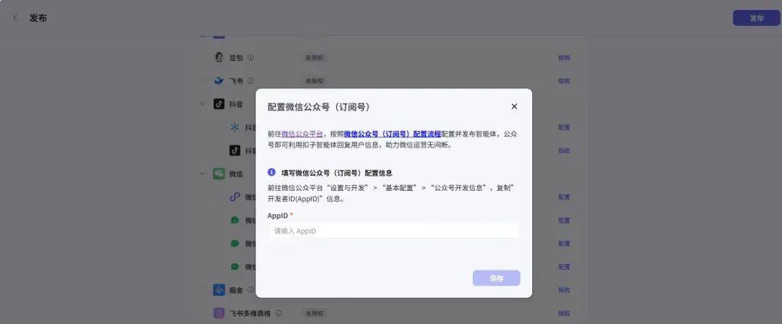Collapse the 抖音 group chevron
The height and width of the screenshot is (324, 782).
click(x=203, y=103)
